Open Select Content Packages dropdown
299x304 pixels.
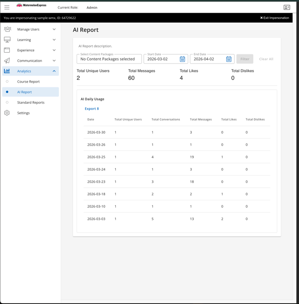tap(109, 59)
